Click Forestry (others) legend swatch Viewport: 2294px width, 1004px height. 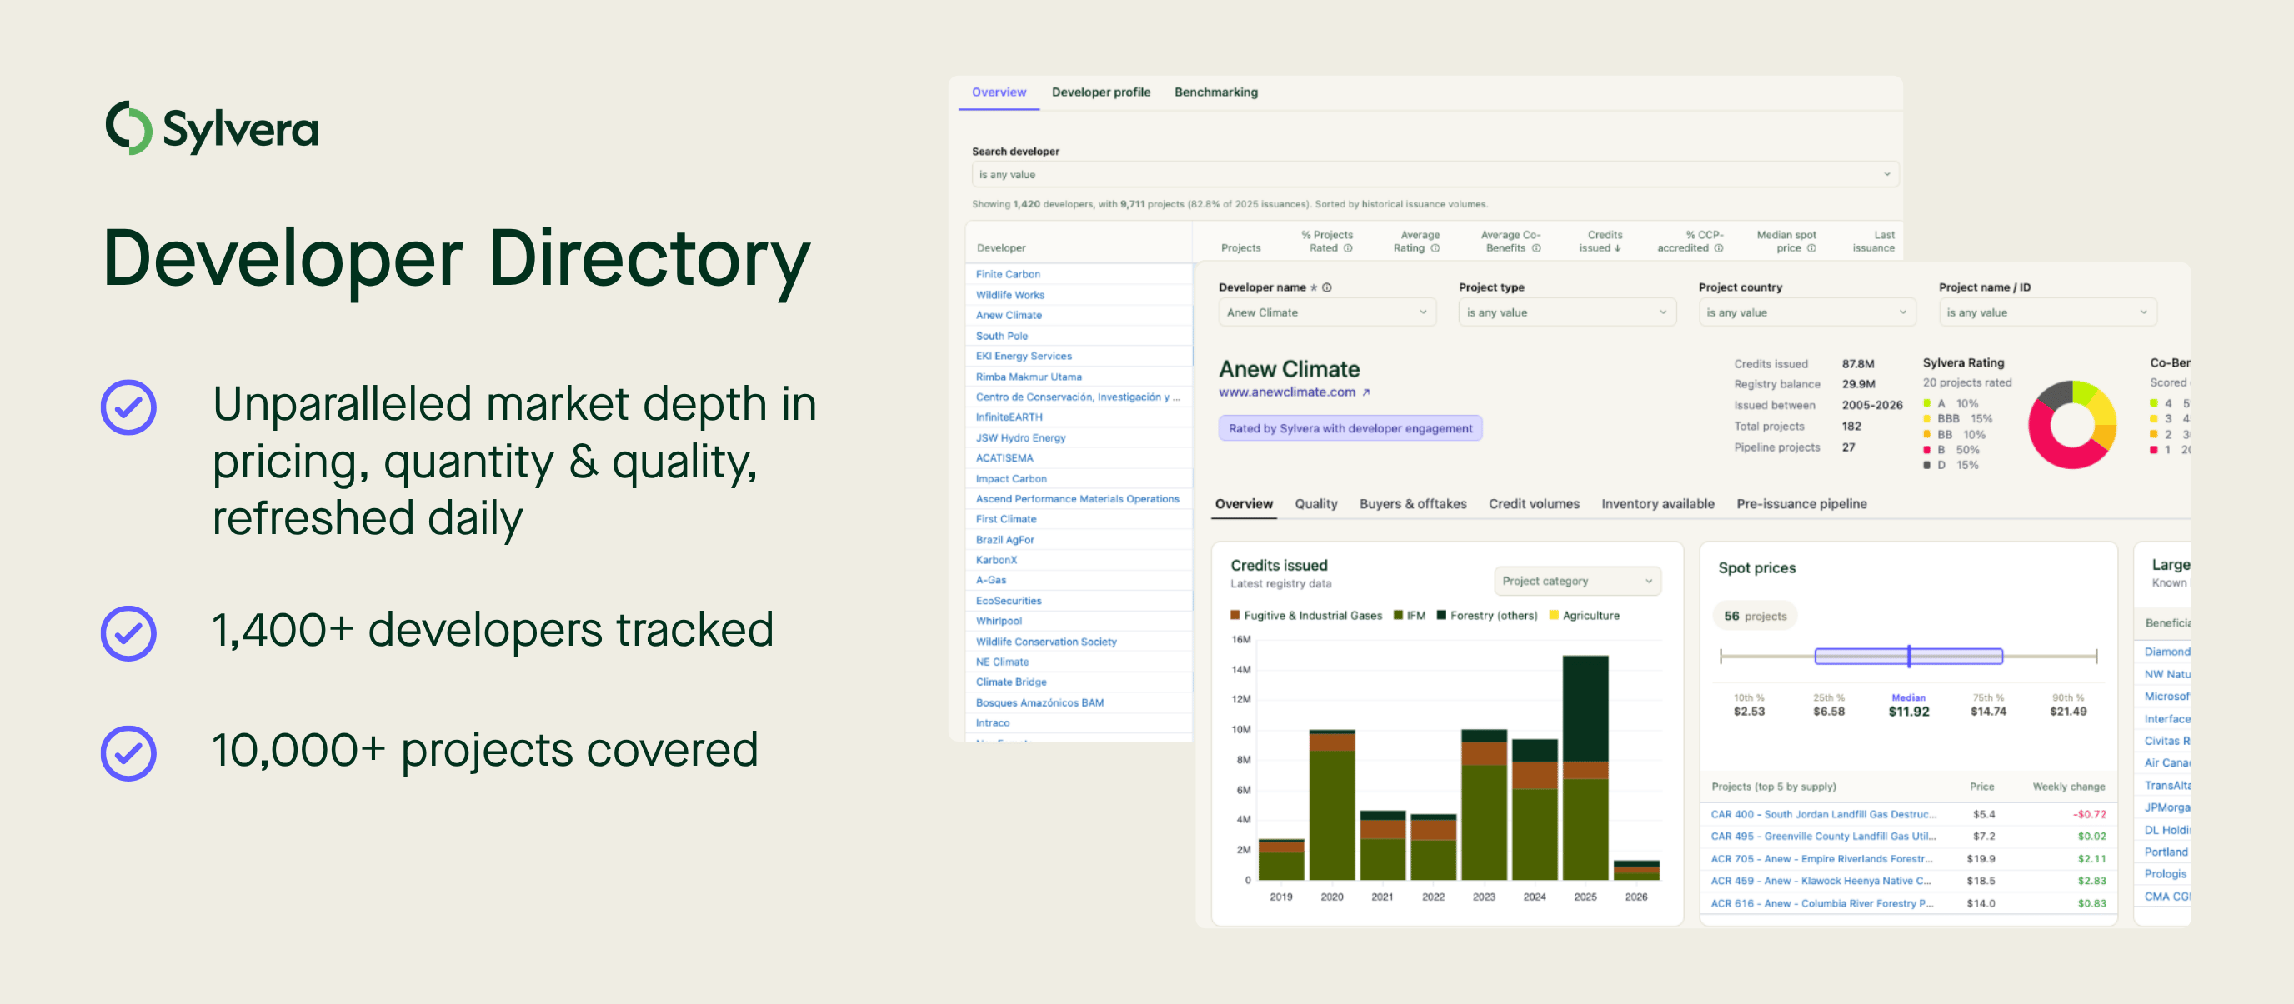1442,615
